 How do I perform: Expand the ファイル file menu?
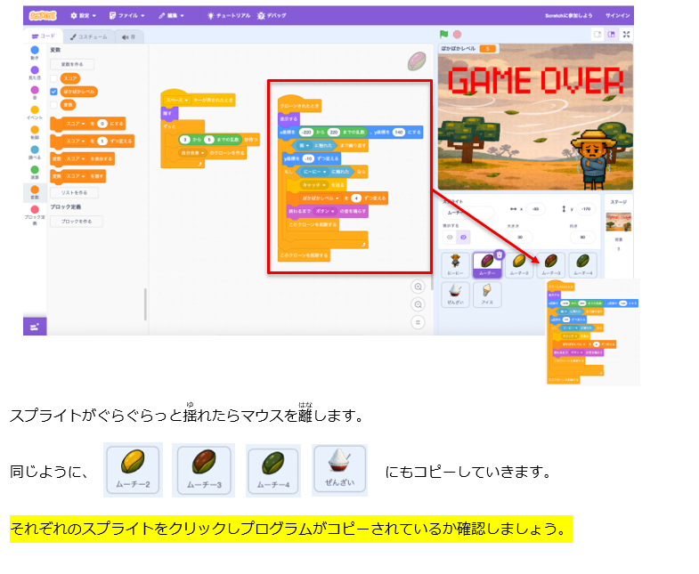click(131, 15)
